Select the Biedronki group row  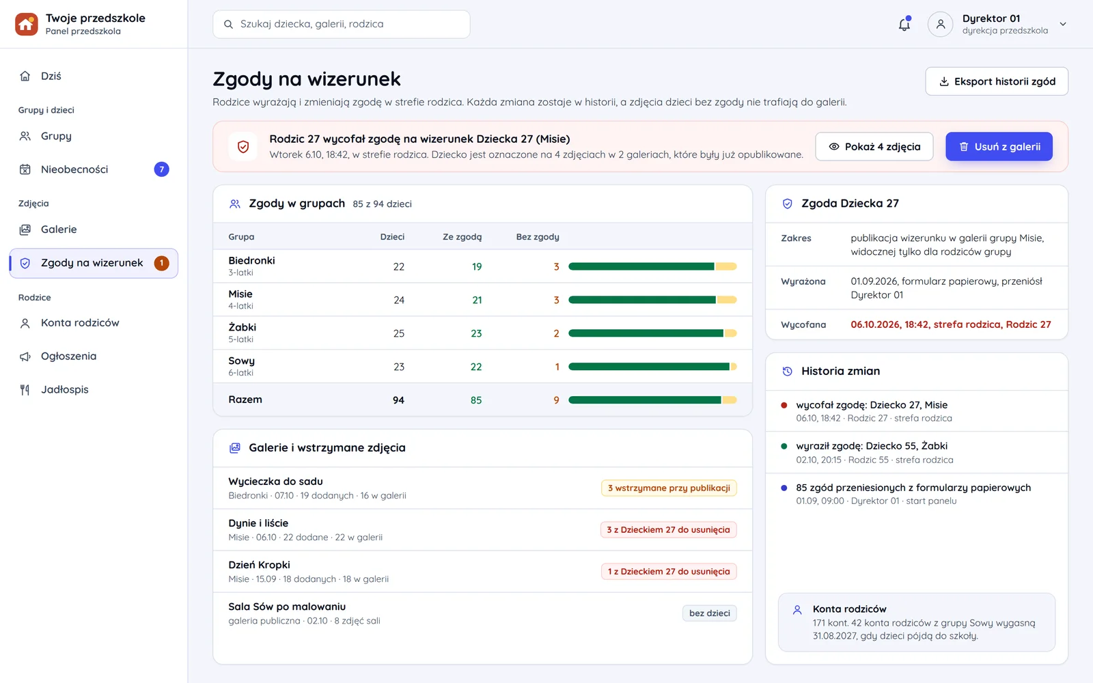click(x=482, y=266)
